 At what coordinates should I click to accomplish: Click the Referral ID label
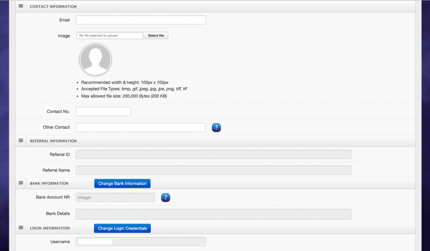click(x=60, y=154)
